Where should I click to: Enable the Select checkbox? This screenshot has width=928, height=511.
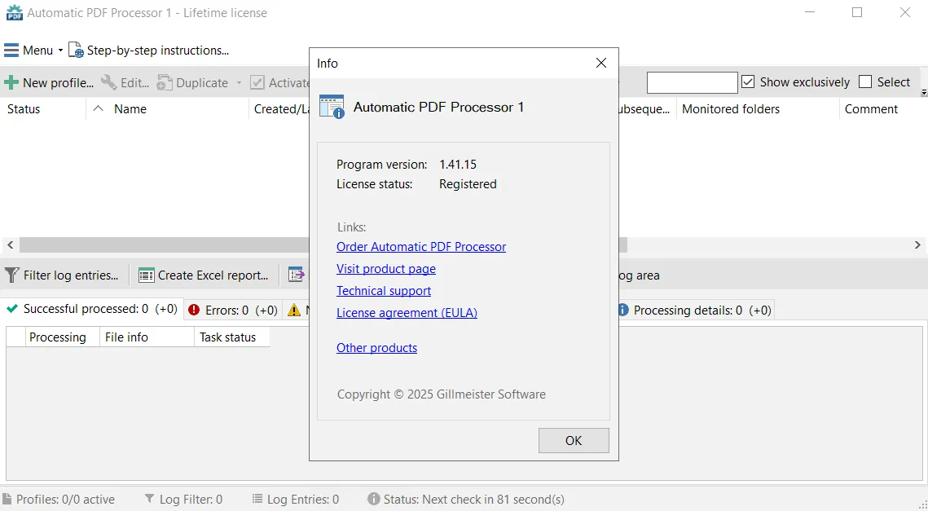pos(865,81)
